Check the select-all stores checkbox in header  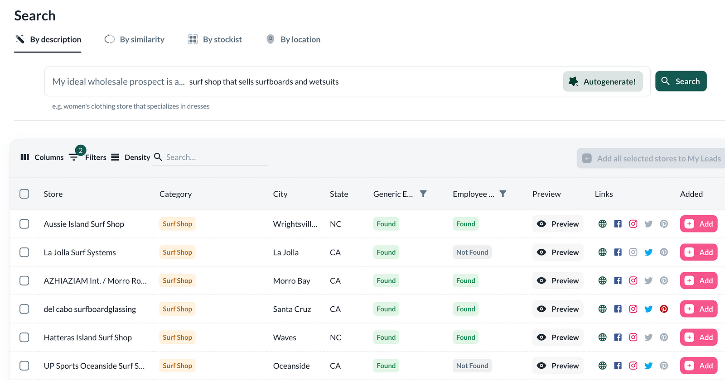click(x=24, y=194)
